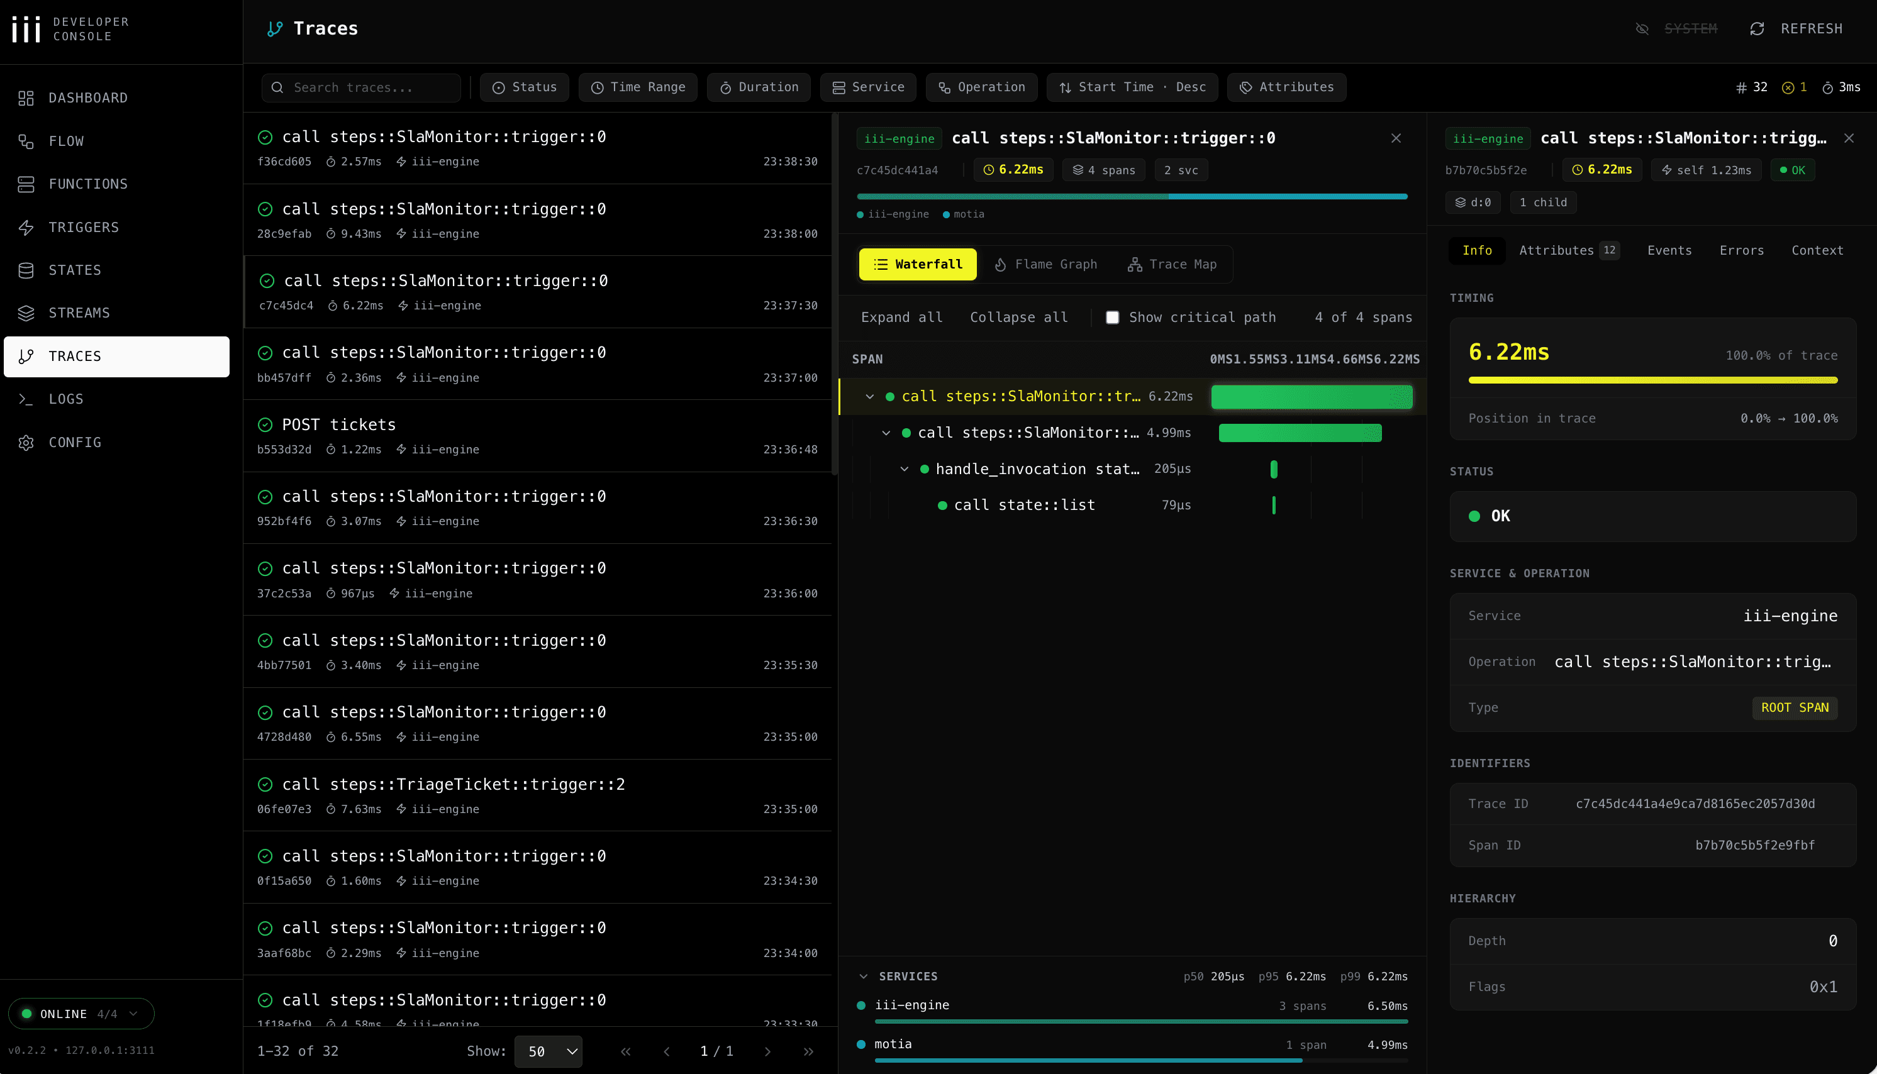This screenshot has height=1074, width=1877.
Task: Enable Show critical path checkbox
Action: [1112, 317]
